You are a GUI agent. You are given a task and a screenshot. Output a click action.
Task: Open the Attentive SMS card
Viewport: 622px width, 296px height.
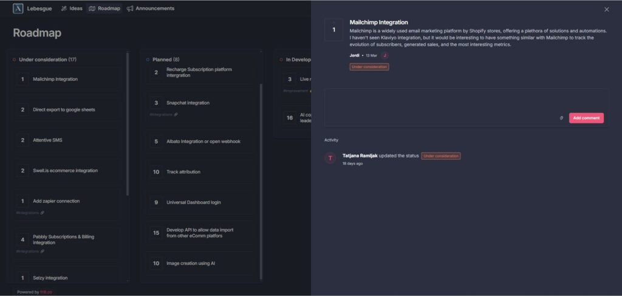pos(67,140)
